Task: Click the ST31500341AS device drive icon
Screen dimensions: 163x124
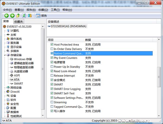Action: pos(49,26)
